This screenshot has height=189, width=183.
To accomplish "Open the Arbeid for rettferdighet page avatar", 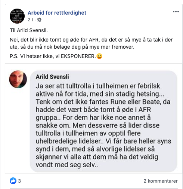I will [x=17, y=16].
